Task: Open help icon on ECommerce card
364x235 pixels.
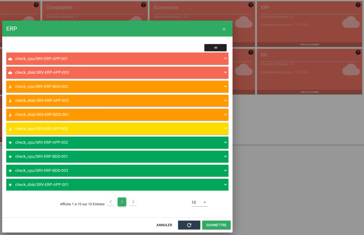Action: tap(251, 5)
